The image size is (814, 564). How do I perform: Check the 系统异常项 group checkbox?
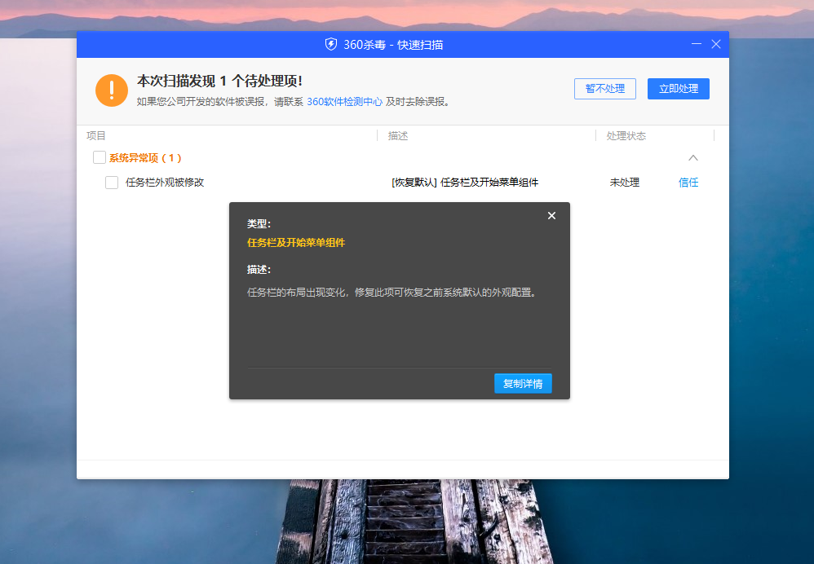click(x=100, y=157)
